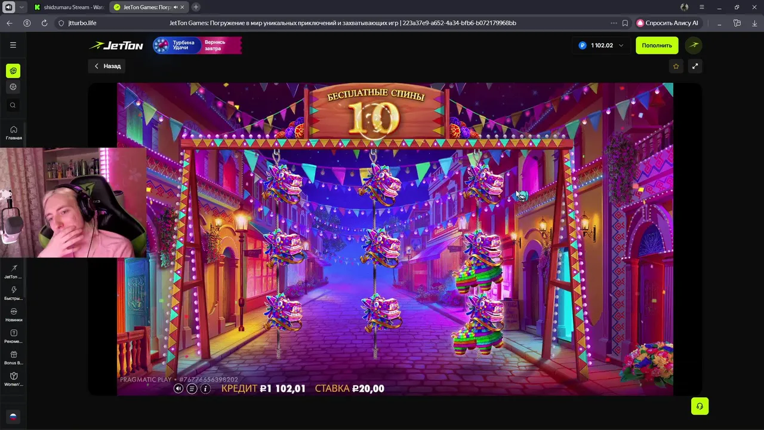The width and height of the screenshot is (764, 430).
Task: Open the JetTon hamburger menu
Action: point(13,45)
